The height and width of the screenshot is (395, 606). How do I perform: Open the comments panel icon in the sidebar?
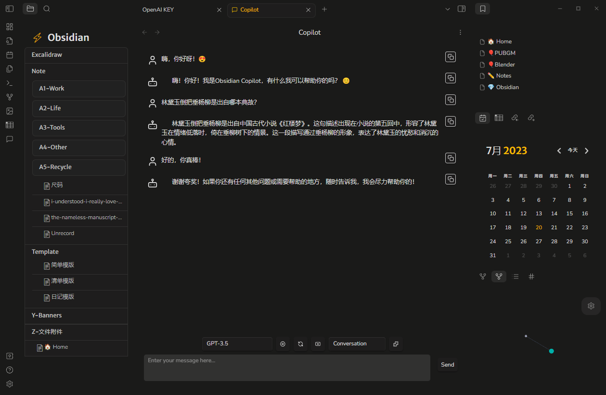[9, 139]
